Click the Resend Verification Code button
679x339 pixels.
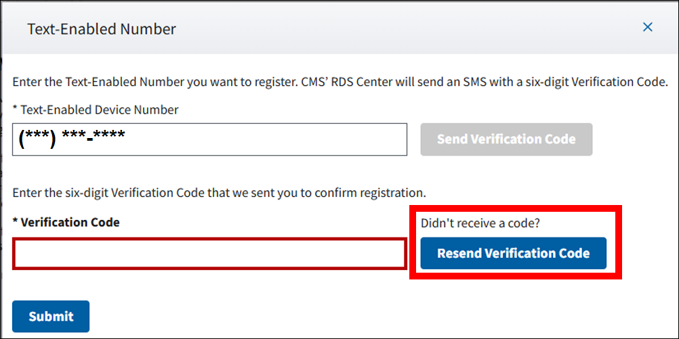click(513, 254)
